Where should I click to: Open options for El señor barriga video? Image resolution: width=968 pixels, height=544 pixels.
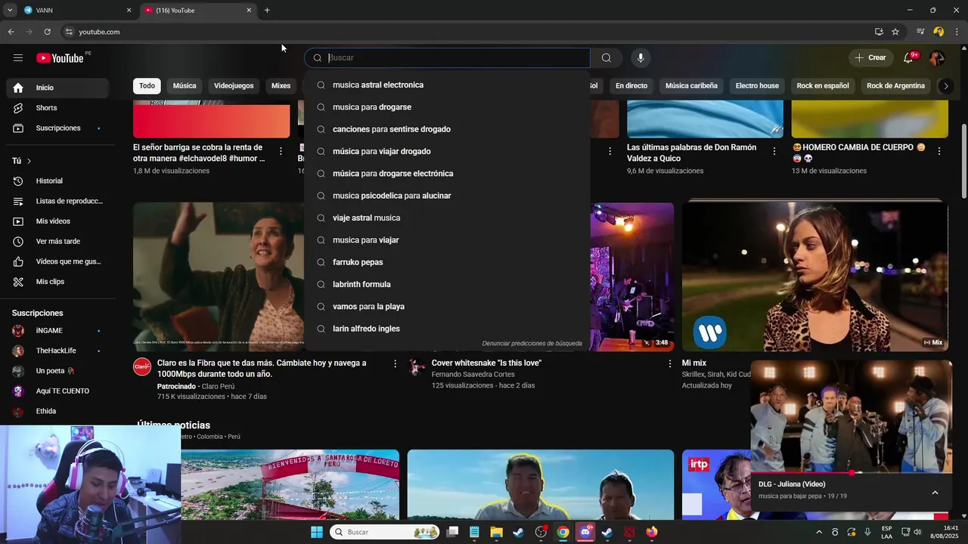[281, 152]
